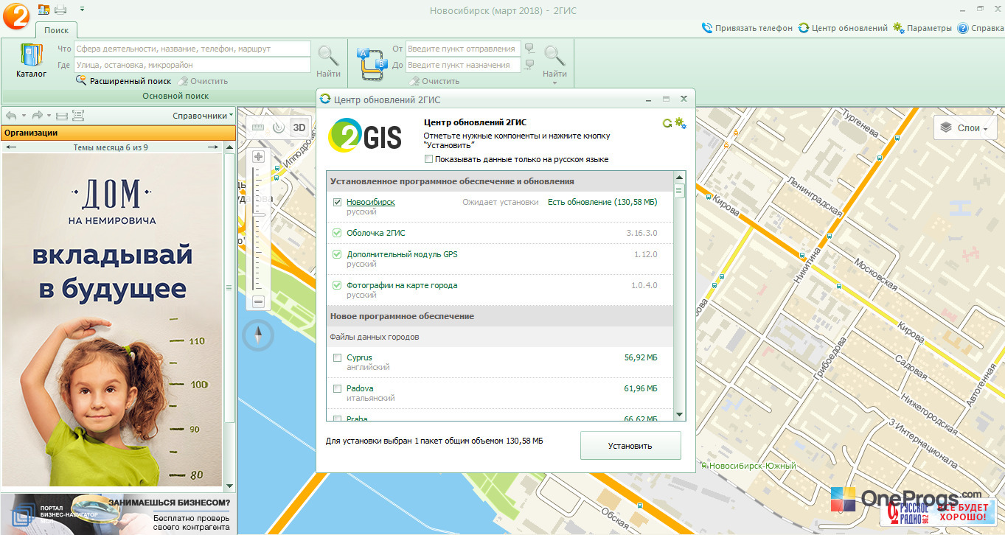Image resolution: width=1005 pixels, height=535 pixels.
Task: Open the Слои layers dropdown
Action: click(965, 128)
